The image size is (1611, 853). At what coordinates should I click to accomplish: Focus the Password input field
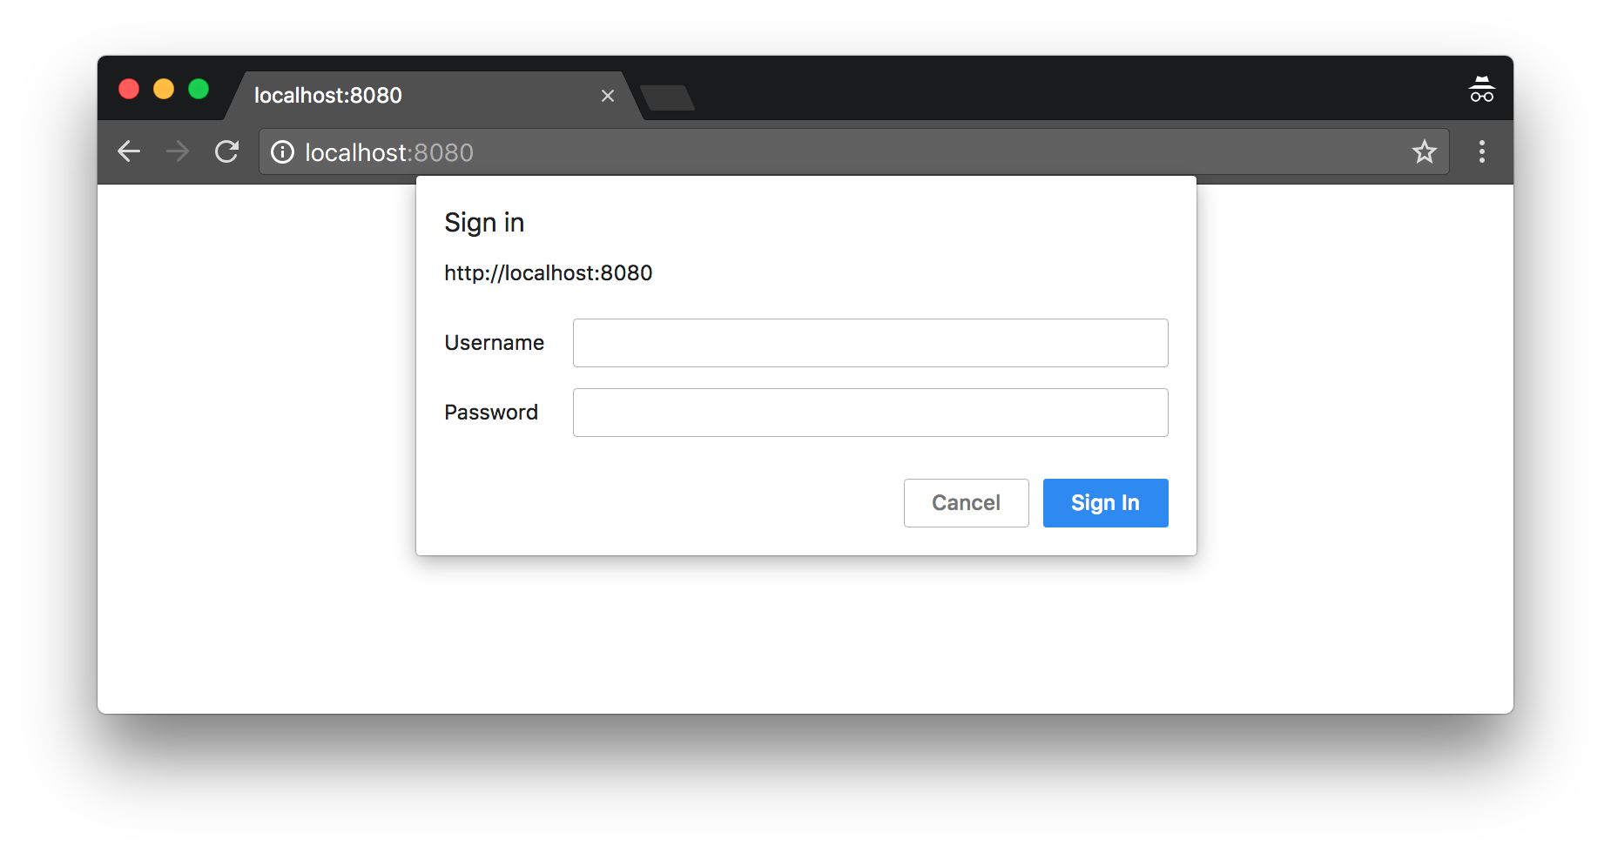tap(870, 413)
